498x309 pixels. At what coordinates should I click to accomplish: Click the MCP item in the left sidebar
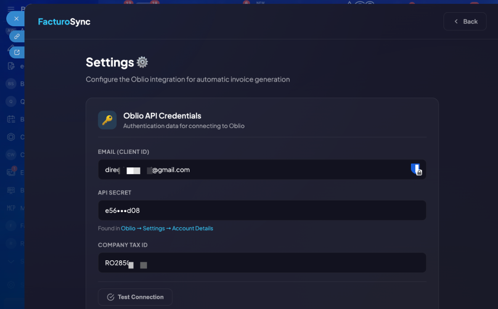(11, 208)
